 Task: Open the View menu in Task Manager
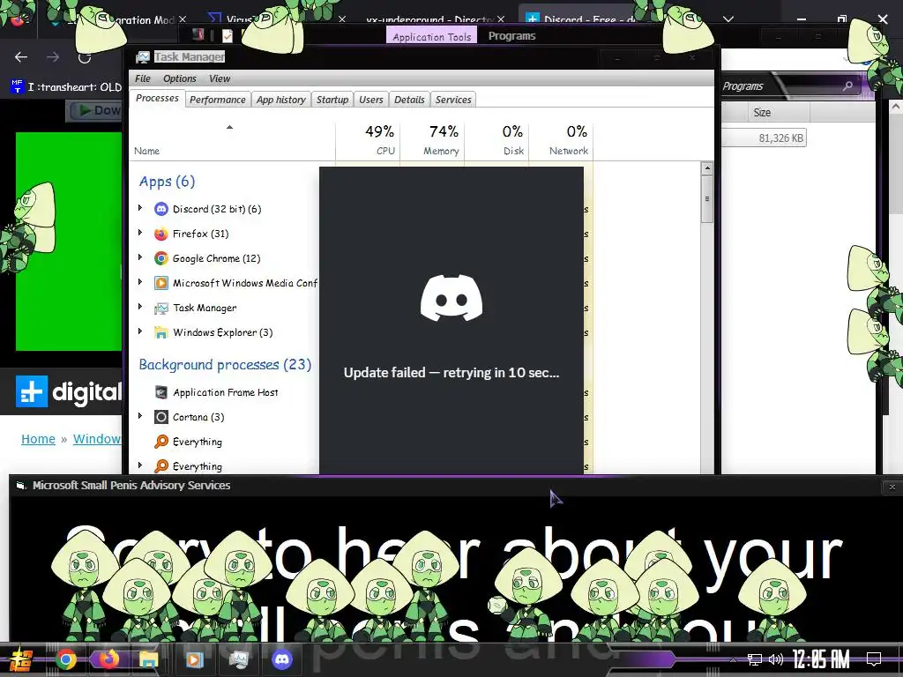220,78
